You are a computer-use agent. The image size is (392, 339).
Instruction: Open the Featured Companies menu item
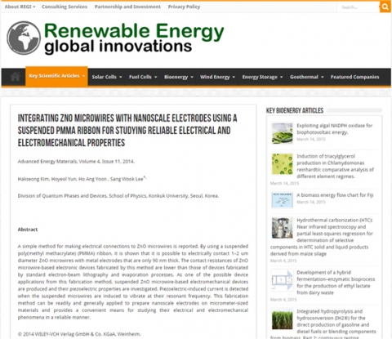(x=354, y=77)
